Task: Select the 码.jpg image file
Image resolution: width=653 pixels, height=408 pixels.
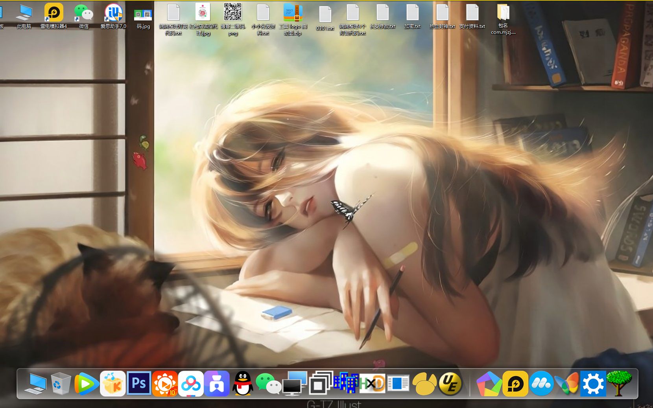Action: coord(143,20)
